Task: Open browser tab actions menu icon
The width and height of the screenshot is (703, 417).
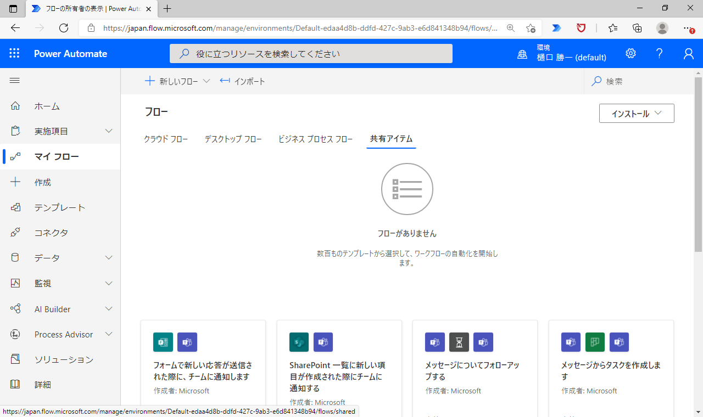Action: click(x=13, y=9)
